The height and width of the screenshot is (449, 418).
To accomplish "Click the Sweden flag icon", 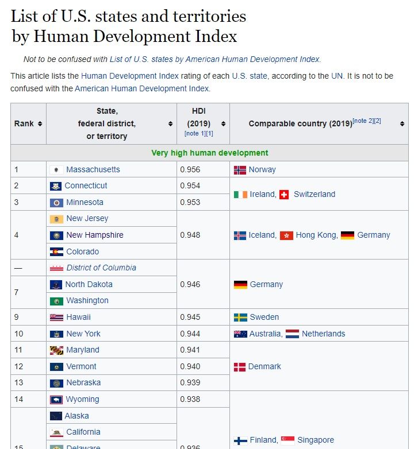I will click(240, 318).
